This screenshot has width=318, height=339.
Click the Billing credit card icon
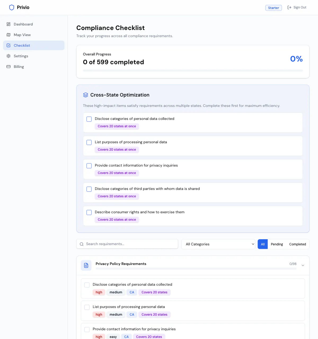coord(8,67)
